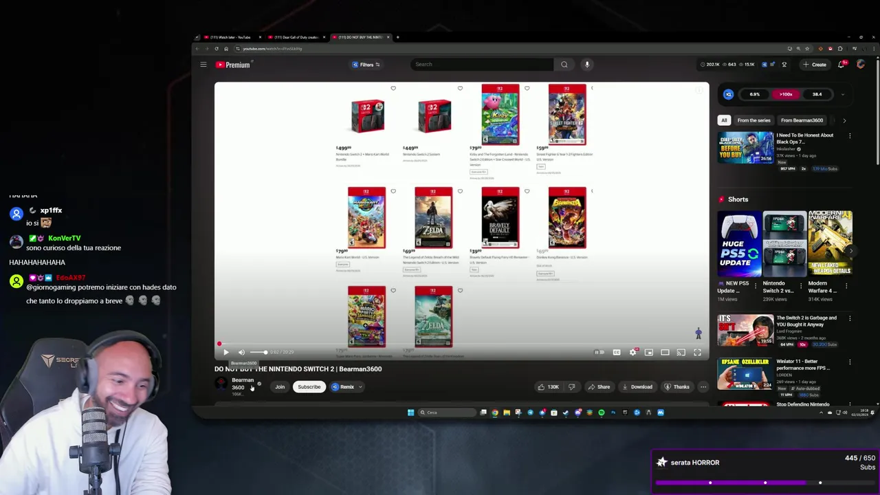
Task: Reload the browser page
Action: tap(217, 49)
